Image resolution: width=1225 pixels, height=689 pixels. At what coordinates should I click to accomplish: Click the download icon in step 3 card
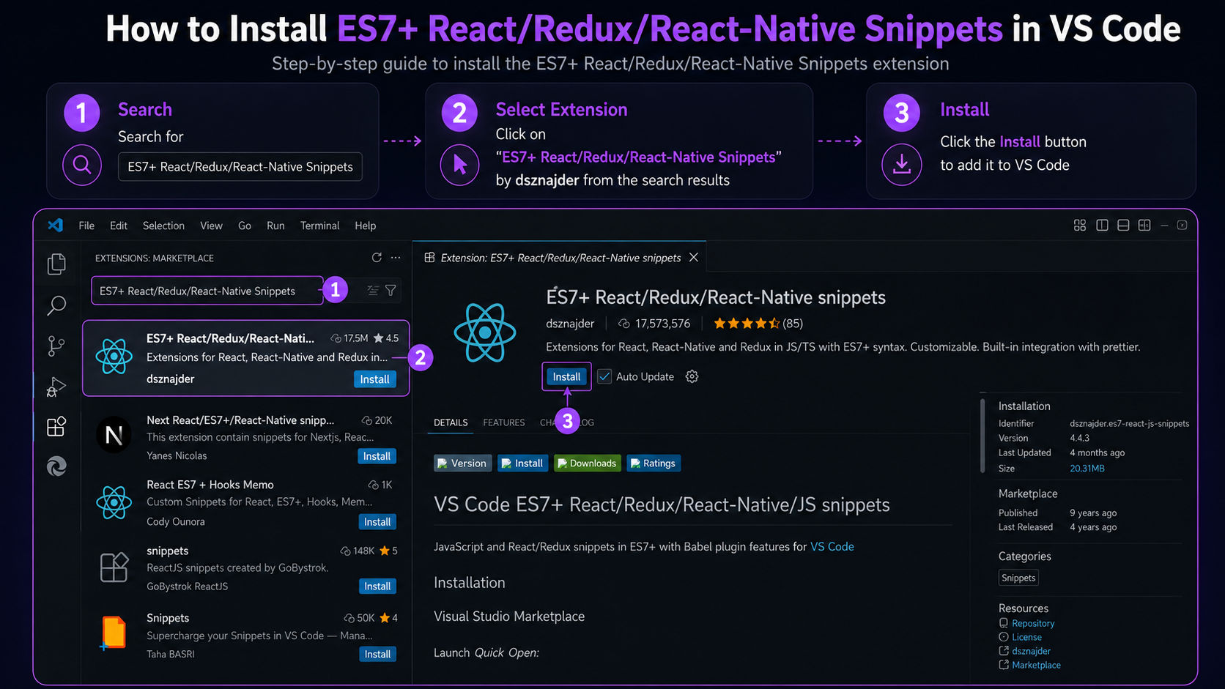(902, 164)
